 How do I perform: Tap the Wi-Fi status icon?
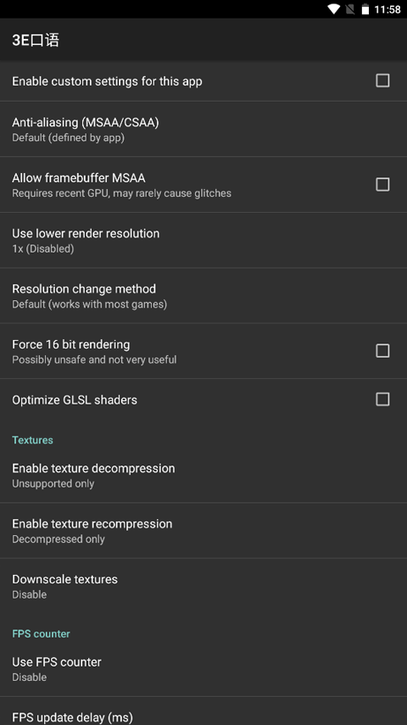333,9
